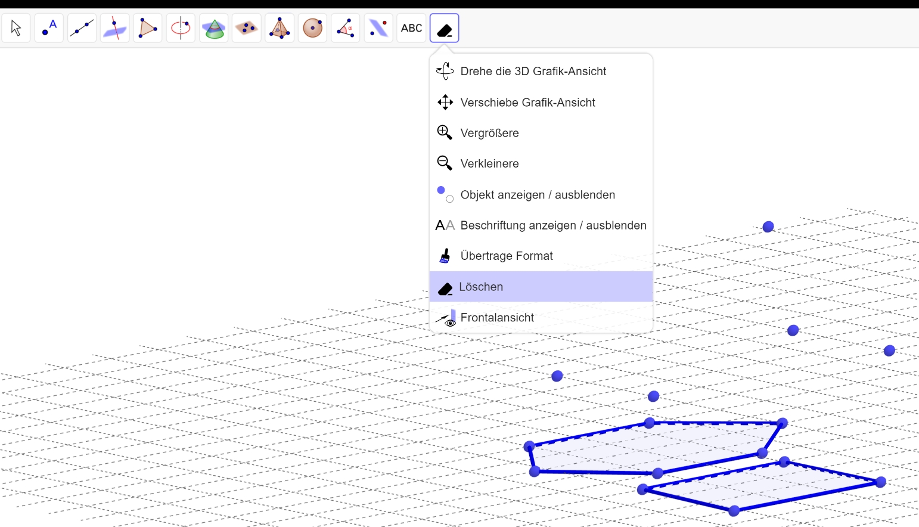Select the Sphere tool

point(312,28)
